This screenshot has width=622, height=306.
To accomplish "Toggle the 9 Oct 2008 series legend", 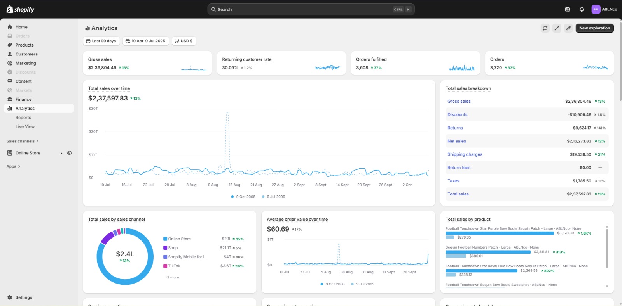I will [243, 197].
